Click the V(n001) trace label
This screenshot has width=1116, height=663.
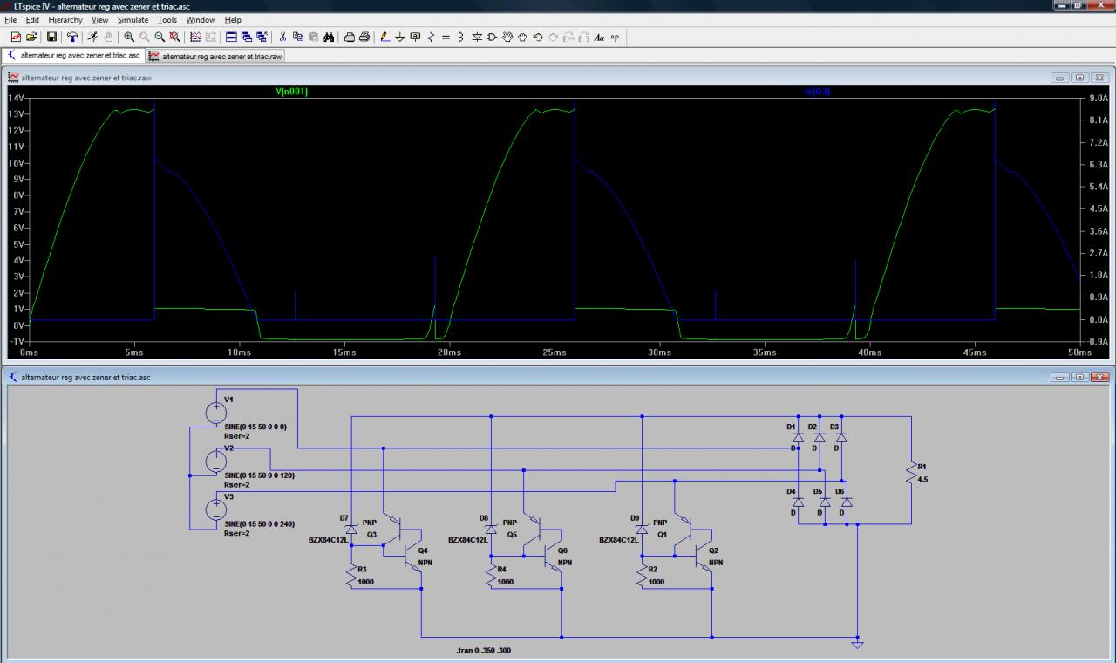click(x=291, y=91)
